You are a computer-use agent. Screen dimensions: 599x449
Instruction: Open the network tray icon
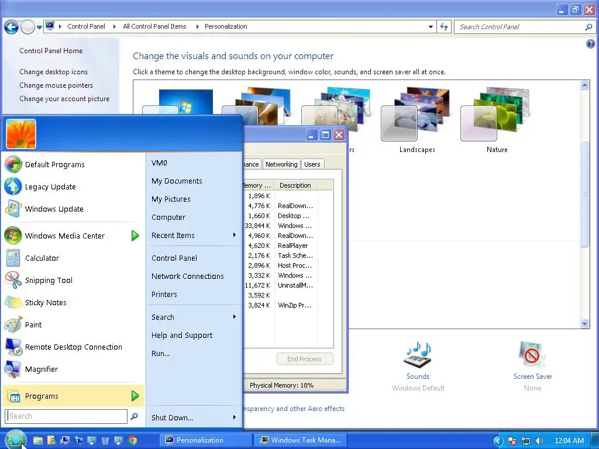click(x=526, y=441)
